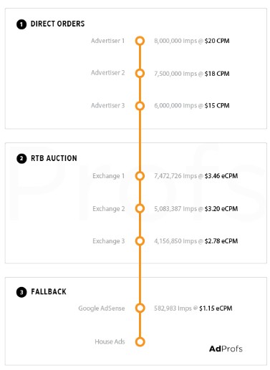Screen dimensions: 270x370
Task: Click the $3.46 eCPM value
Action: (221, 176)
